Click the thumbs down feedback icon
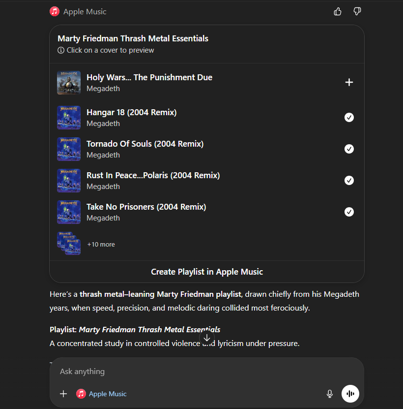403x409 pixels. coord(357,11)
